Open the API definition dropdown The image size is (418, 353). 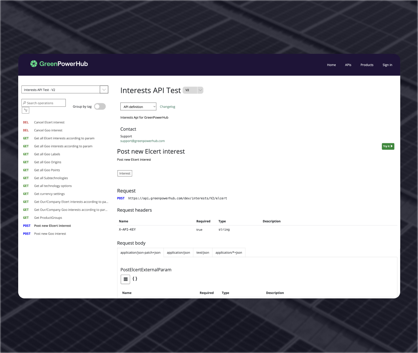138,106
